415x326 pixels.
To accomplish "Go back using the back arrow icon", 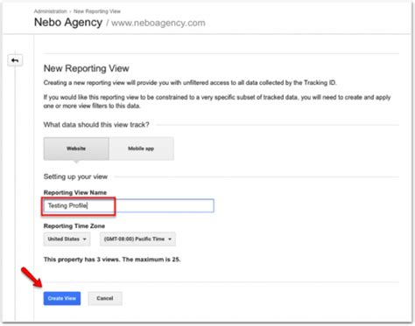I will point(15,60).
